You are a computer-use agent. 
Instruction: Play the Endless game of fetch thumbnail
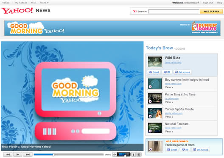[x=155, y=146]
